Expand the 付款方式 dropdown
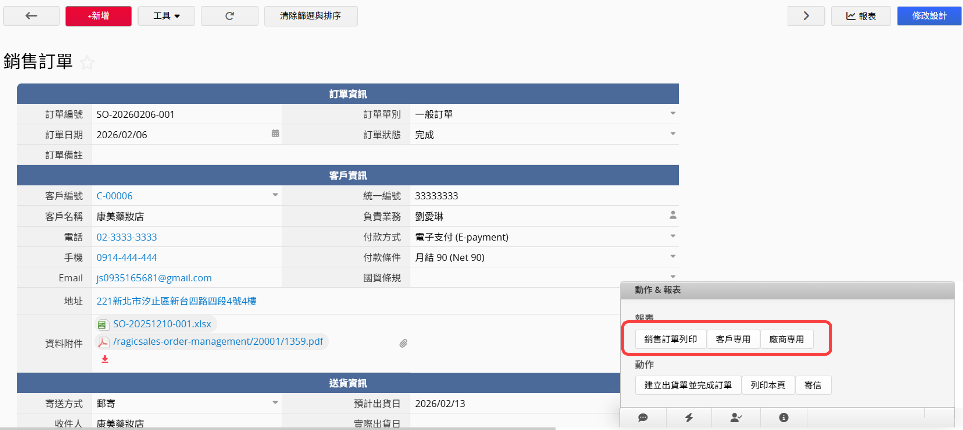 click(x=673, y=236)
